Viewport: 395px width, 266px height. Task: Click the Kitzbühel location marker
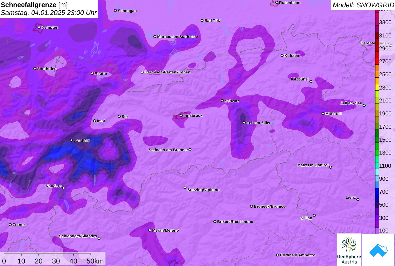coord(311,82)
